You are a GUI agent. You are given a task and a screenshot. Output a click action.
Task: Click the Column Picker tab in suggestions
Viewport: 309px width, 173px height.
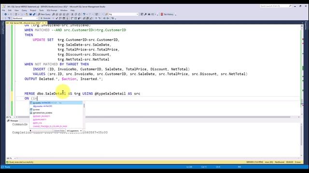[59, 131]
